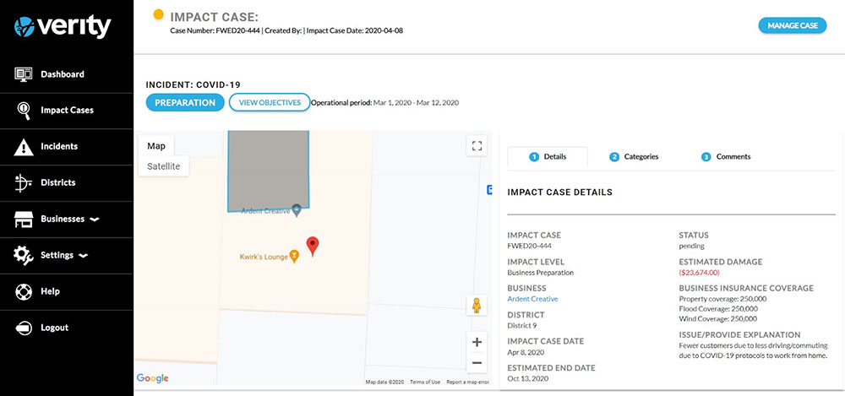
Task: Expand the Settings submenu arrow
Action: coord(83,255)
